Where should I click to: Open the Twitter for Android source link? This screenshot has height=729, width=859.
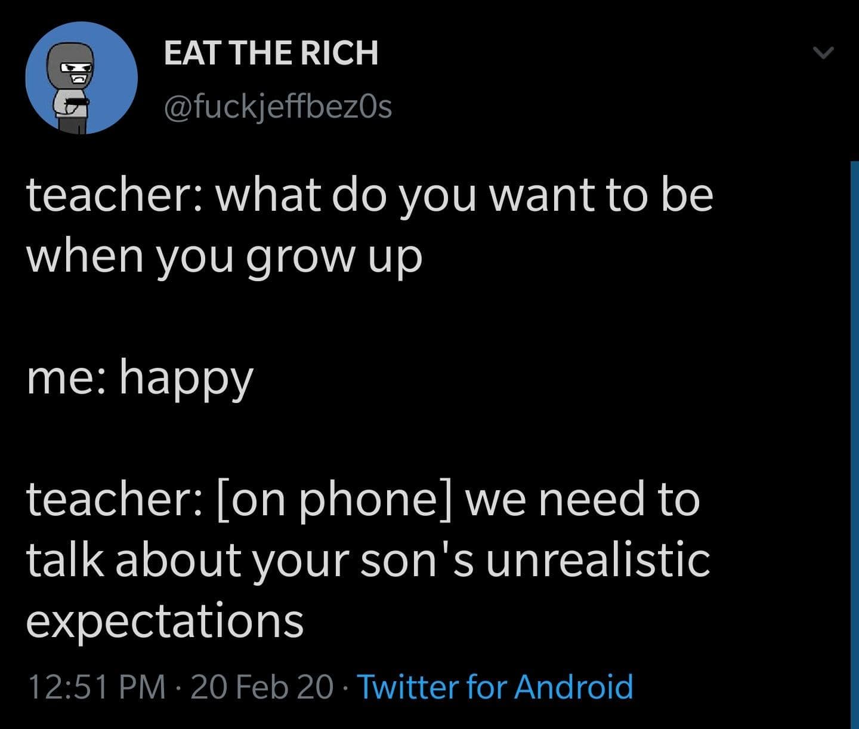tap(495, 686)
